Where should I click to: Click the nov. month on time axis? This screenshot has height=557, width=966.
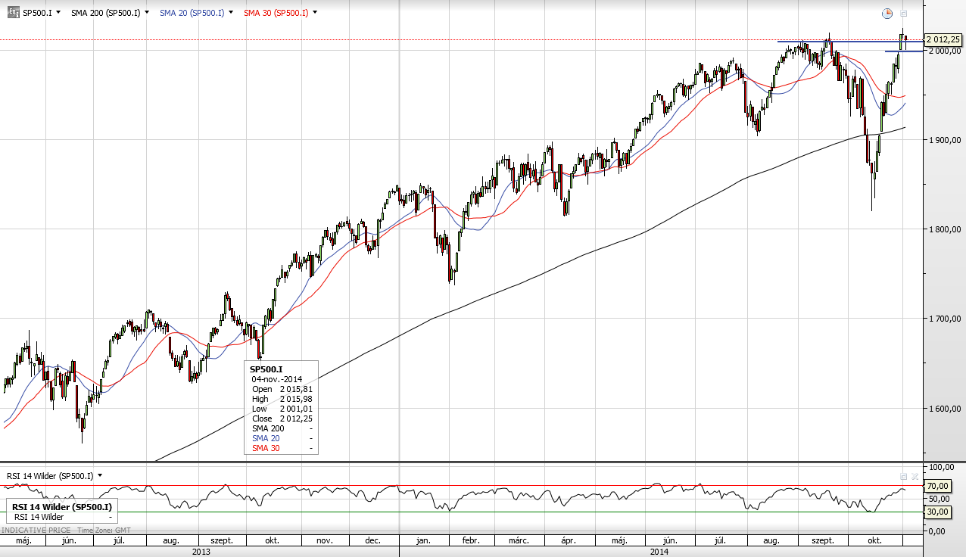click(325, 540)
